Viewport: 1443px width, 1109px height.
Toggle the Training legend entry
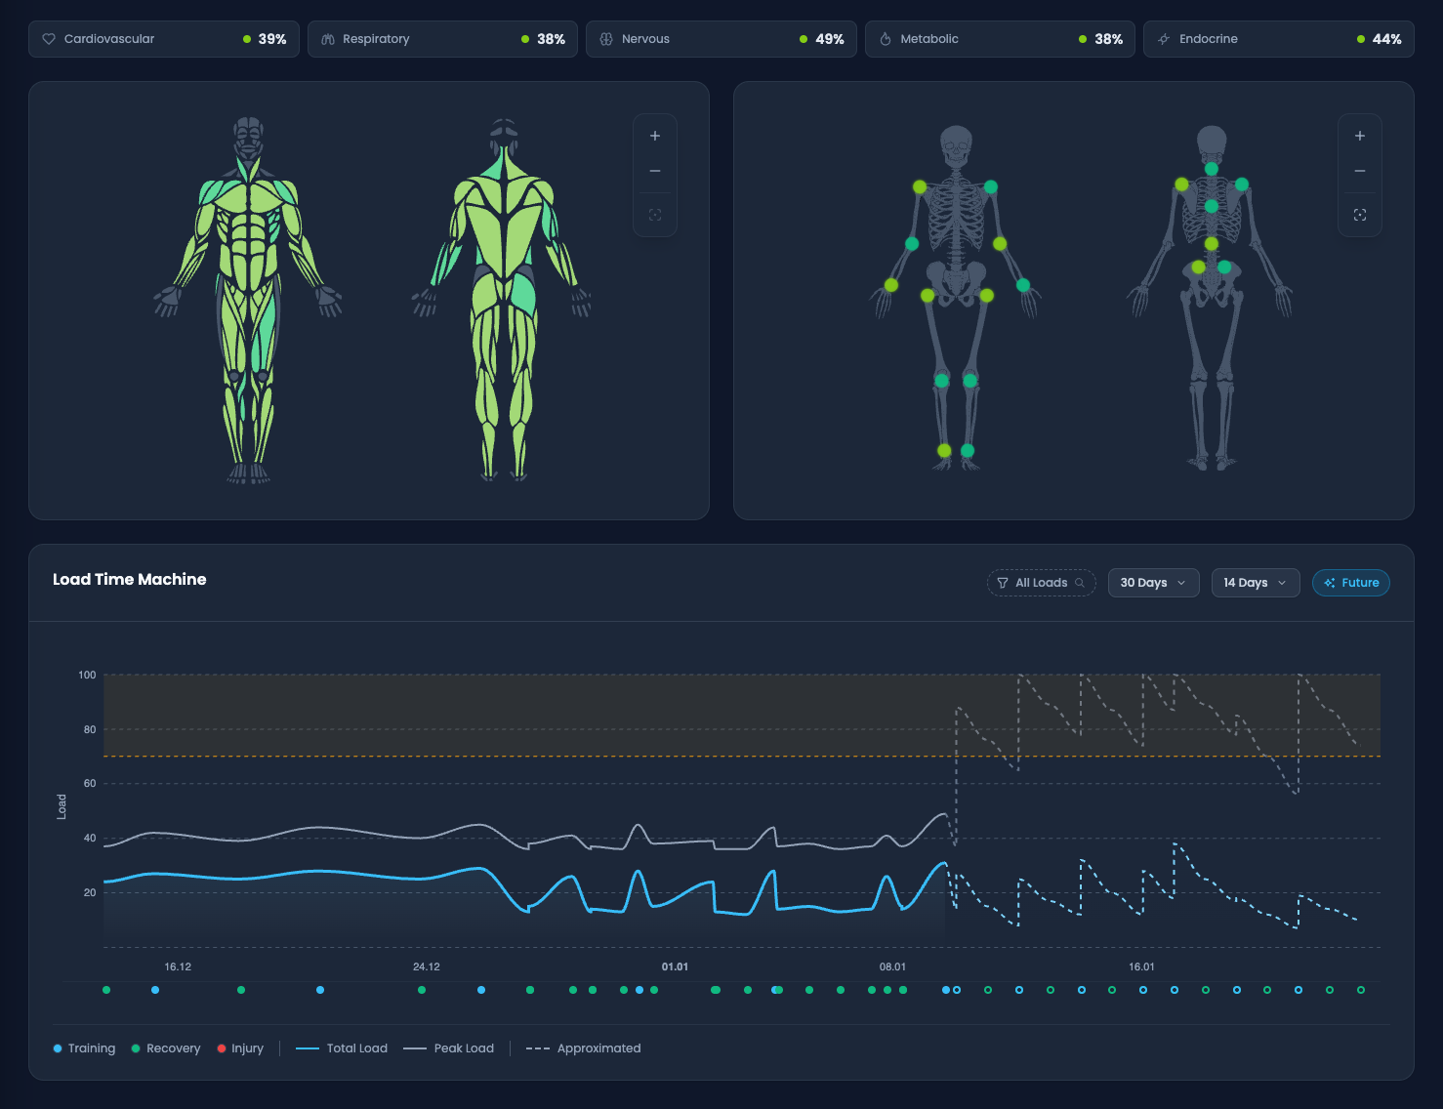[x=84, y=1047]
